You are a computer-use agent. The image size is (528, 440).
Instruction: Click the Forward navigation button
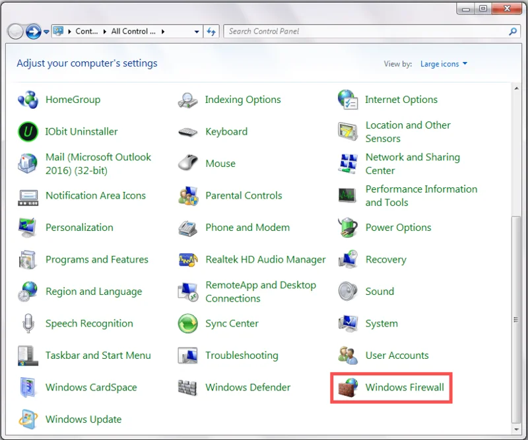[x=34, y=32]
